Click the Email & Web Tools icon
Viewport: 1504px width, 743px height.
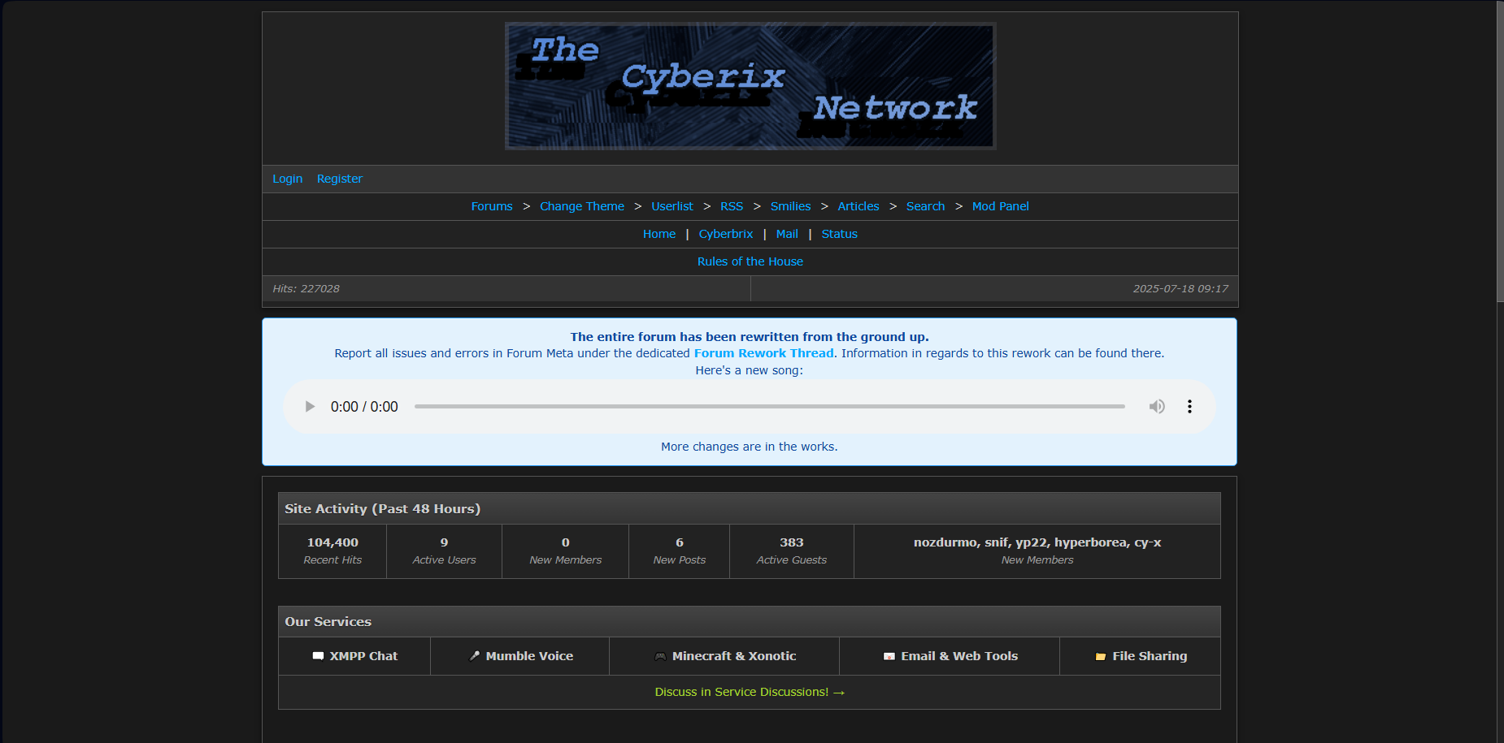click(x=889, y=656)
